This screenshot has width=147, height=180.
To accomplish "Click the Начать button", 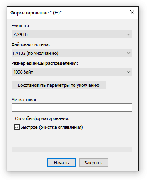I will [61, 163].
